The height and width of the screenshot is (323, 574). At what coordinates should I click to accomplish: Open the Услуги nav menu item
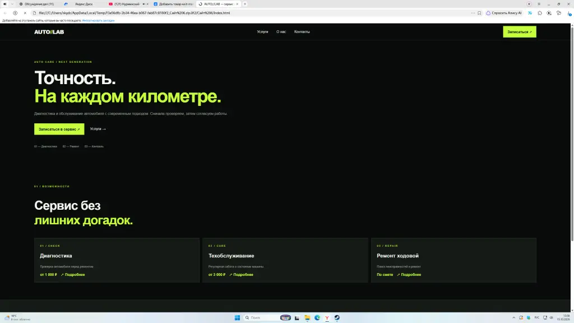pyautogui.click(x=262, y=32)
